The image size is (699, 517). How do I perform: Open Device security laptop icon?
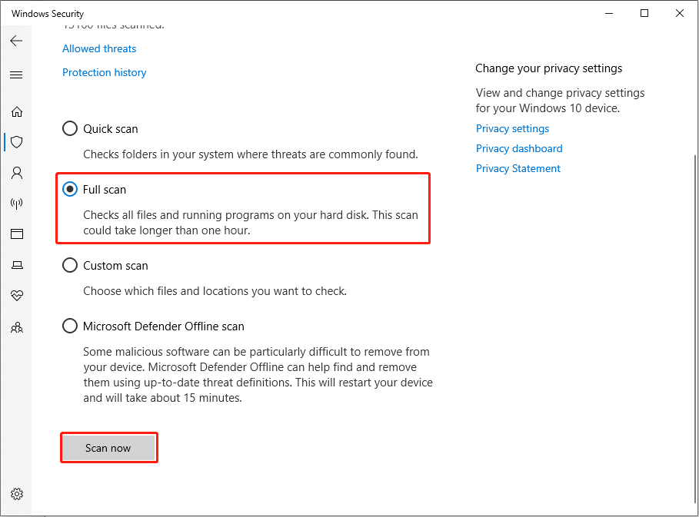point(16,265)
